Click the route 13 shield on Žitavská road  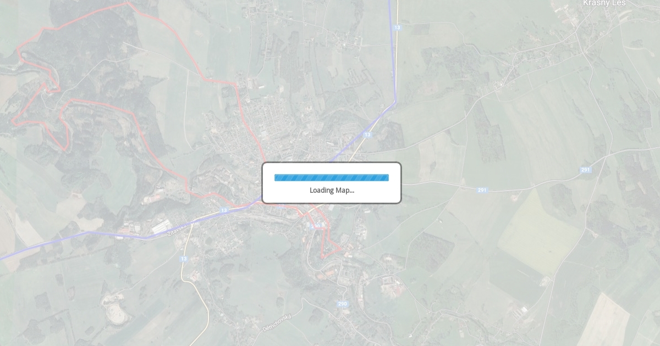[x=224, y=210]
